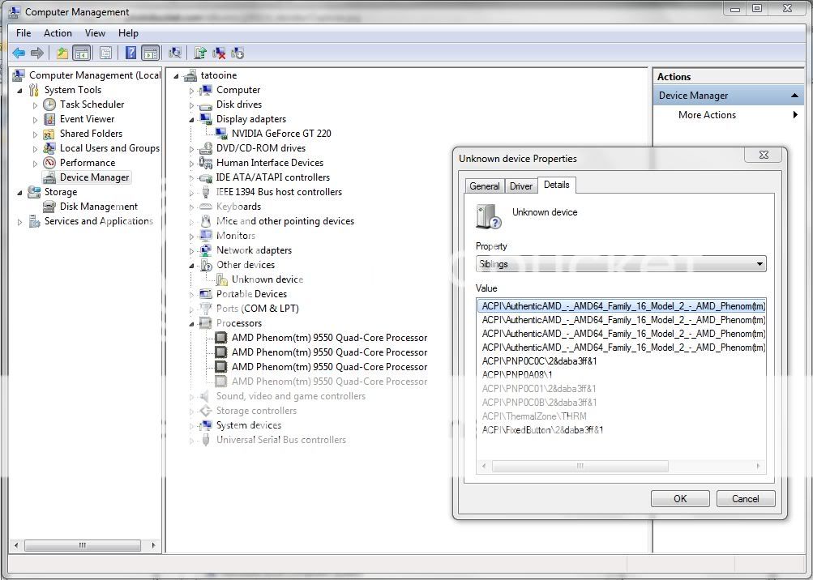Image resolution: width=813 pixels, height=580 pixels.
Task: Click Scan for hardware changes toolbar icon
Action: pyautogui.click(x=174, y=53)
